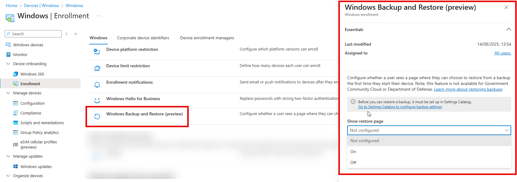Click the Group Policy analytics icon
The height and width of the screenshot is (182, 517).
tap(16, 132)
